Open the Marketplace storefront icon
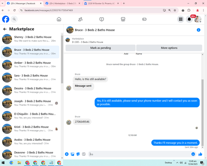This screenshot has width=207, height=166. click(x=123, y=19)
